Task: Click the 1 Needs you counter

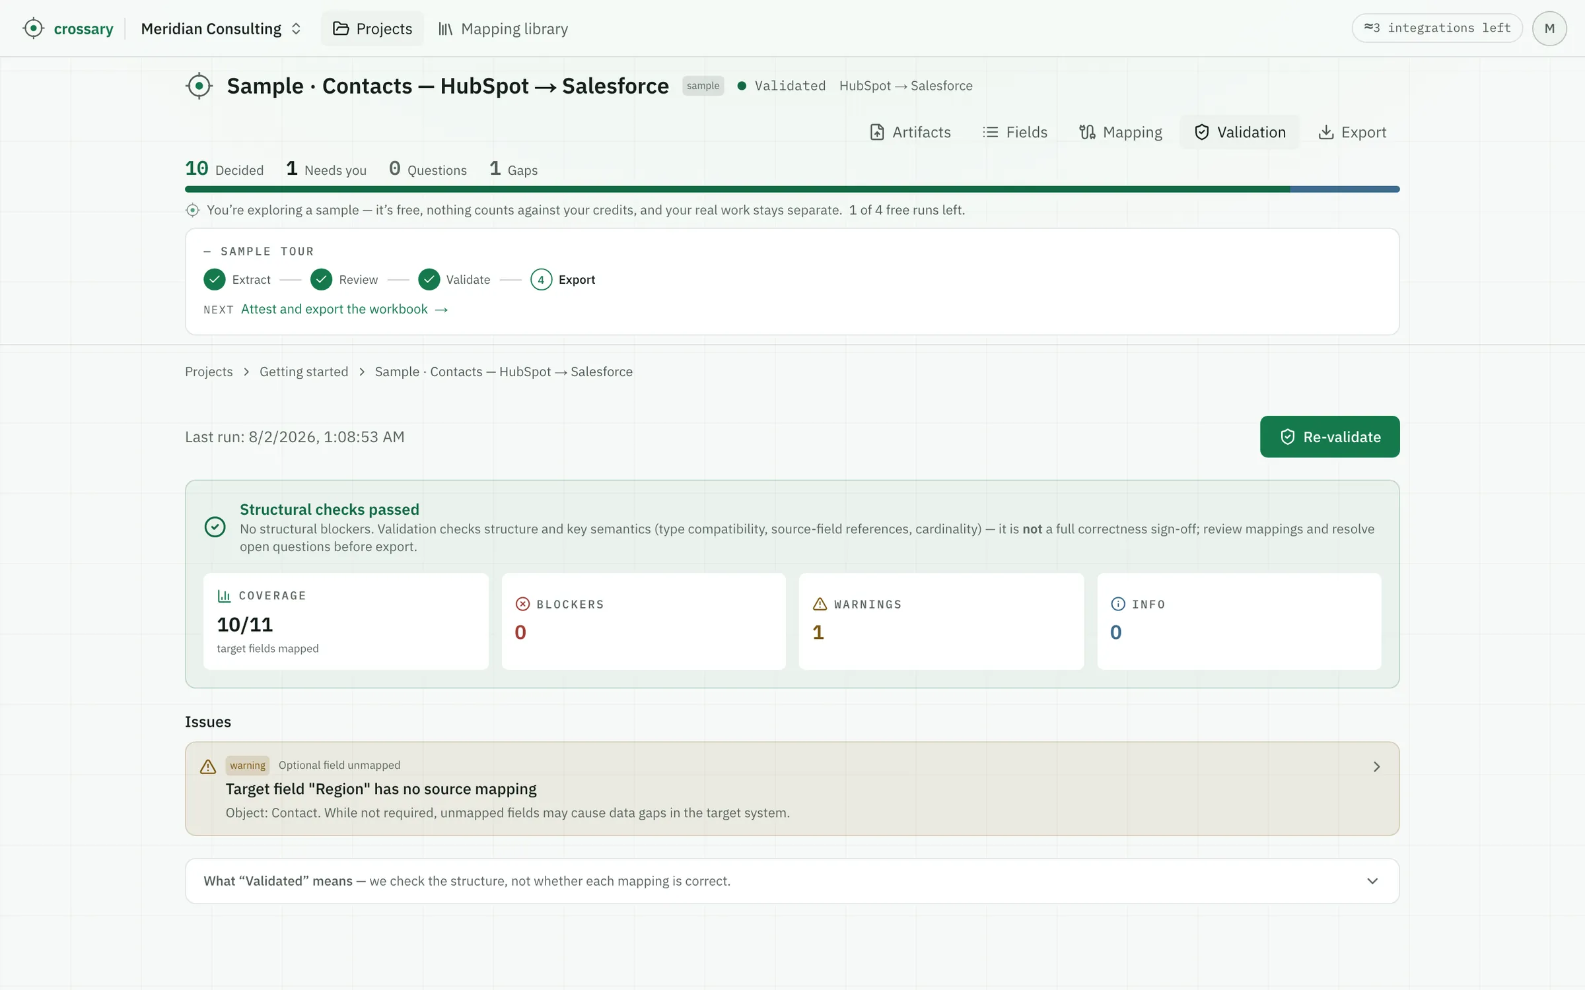Action: click(x=326, y=169)
